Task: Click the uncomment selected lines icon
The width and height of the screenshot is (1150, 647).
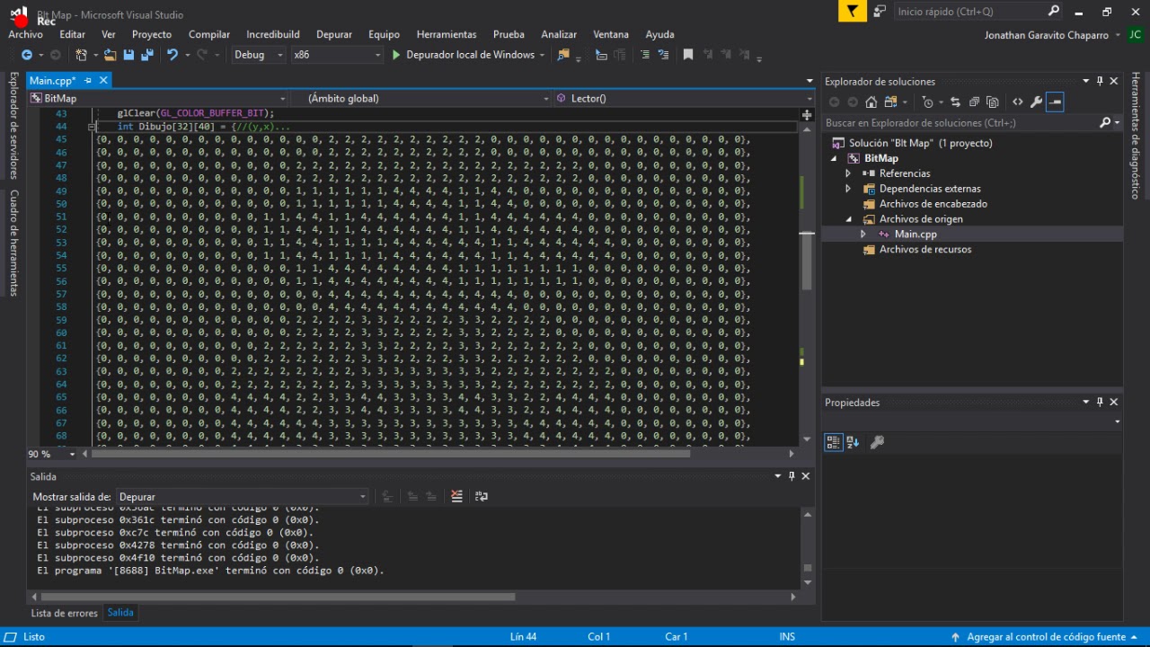Action: point(663,55)
